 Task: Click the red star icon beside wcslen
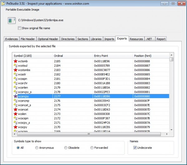point(15,114)
